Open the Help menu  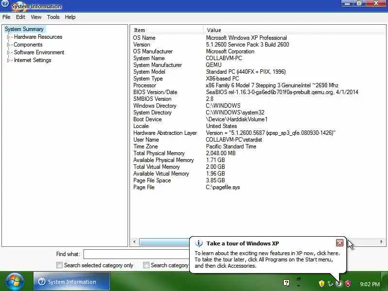pyautogui.click(x=70, y=17)
